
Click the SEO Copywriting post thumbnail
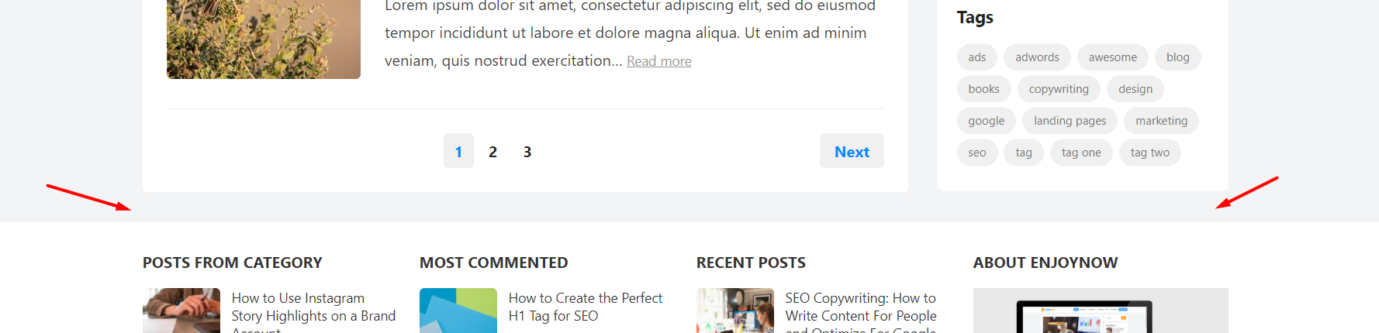[735, 311]
